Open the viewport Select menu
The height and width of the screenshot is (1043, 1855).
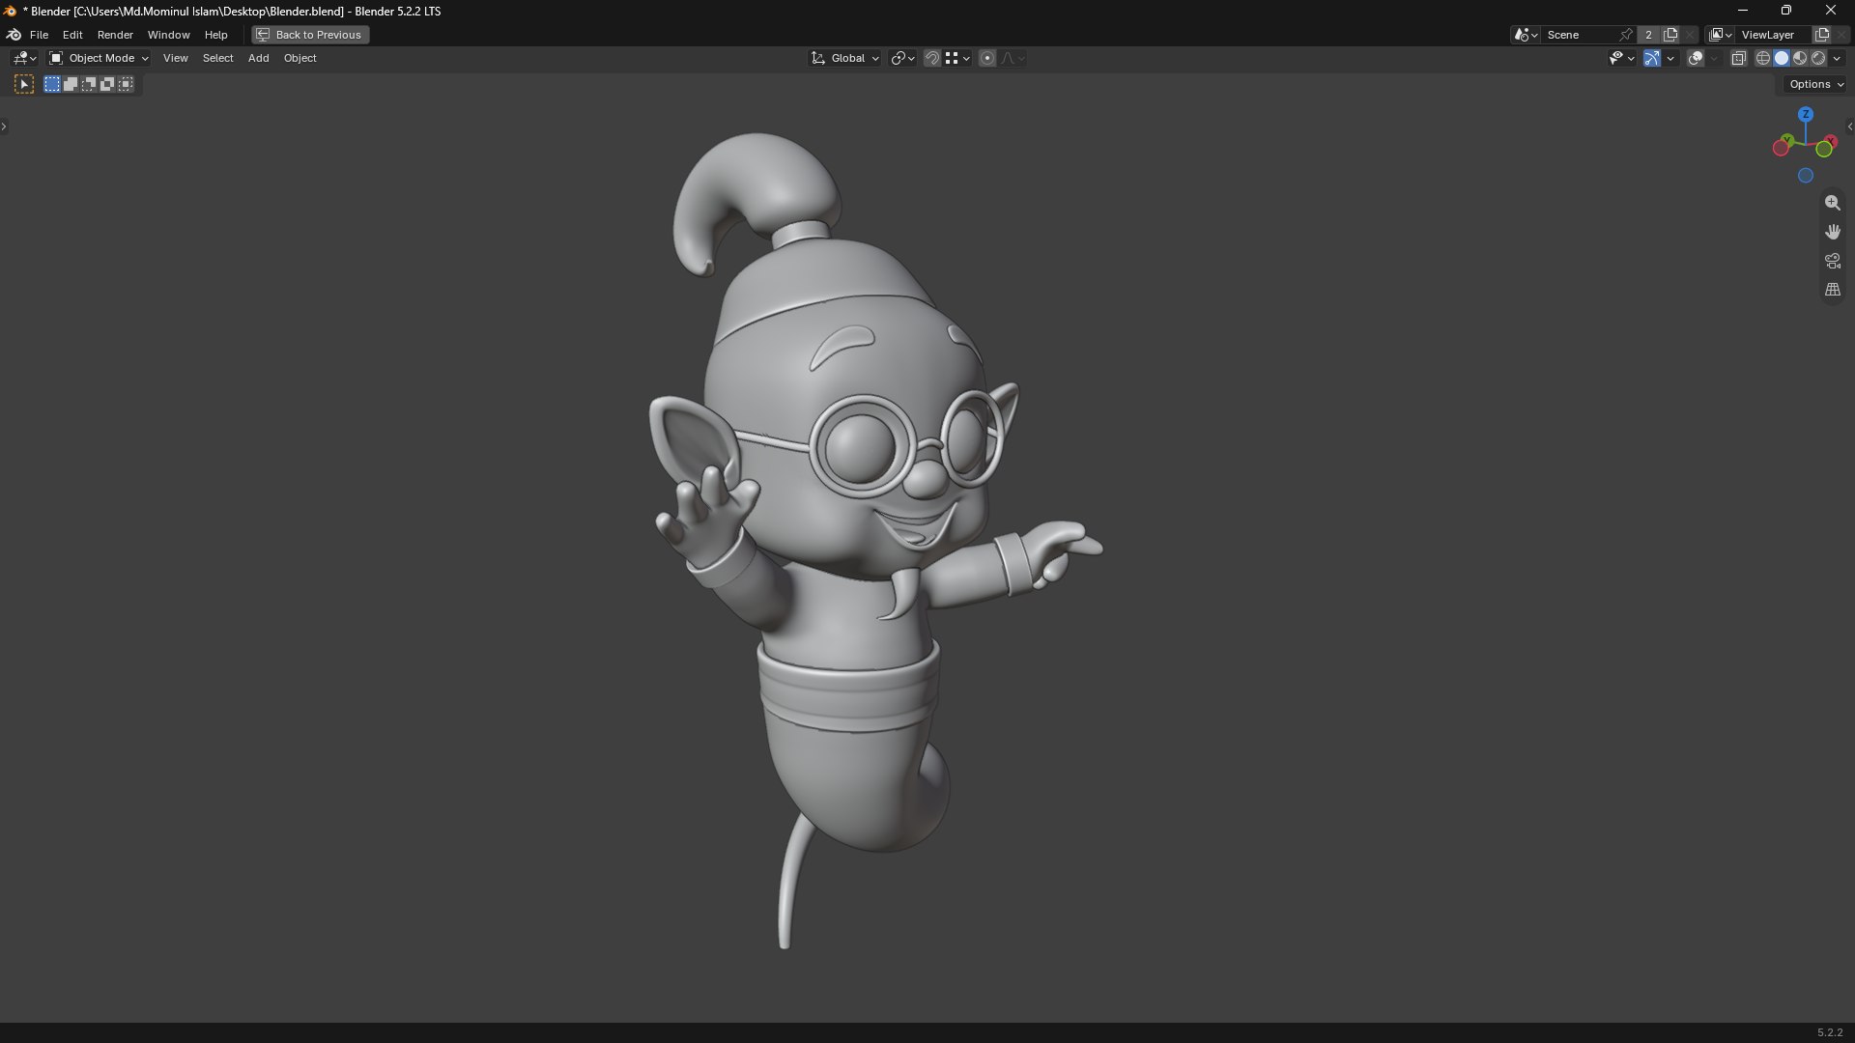217,58
